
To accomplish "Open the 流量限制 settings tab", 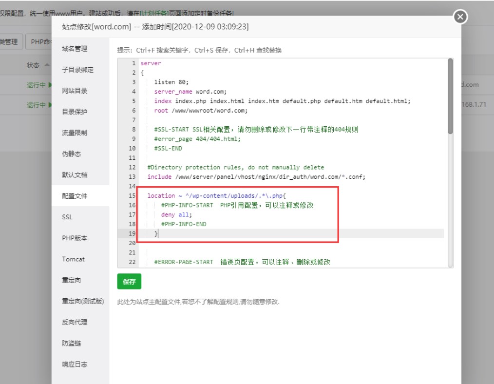I will [75, 133].
